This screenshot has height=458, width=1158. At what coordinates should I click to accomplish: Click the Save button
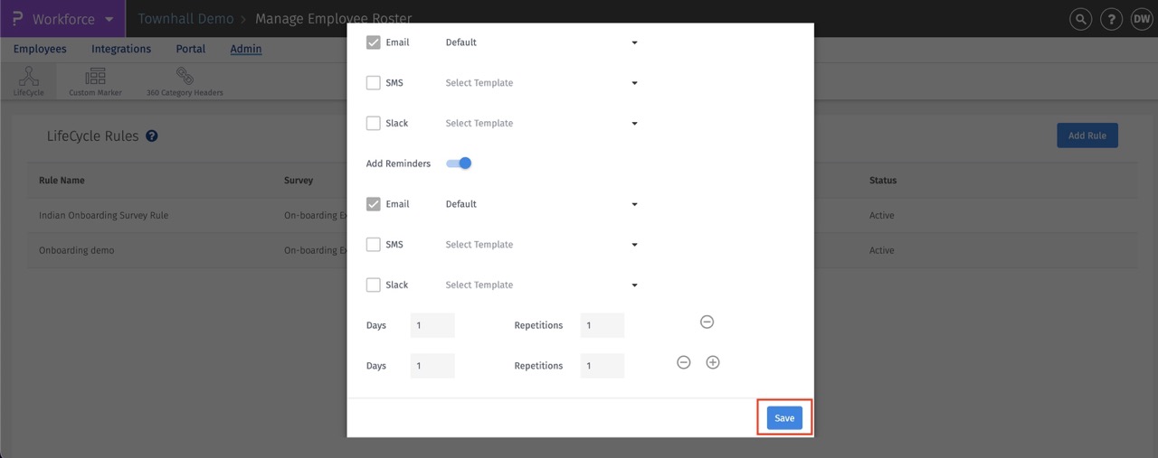point(784,418)
